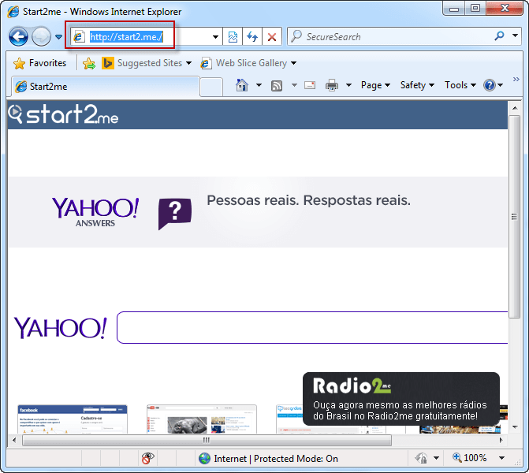
Task: Click the address bar with http://start2.me/
Action: [x=142, y=36]
